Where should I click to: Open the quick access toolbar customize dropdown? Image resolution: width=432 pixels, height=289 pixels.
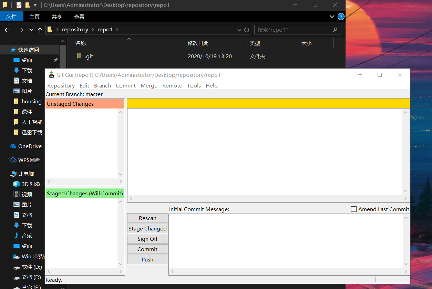pos(35,6)
